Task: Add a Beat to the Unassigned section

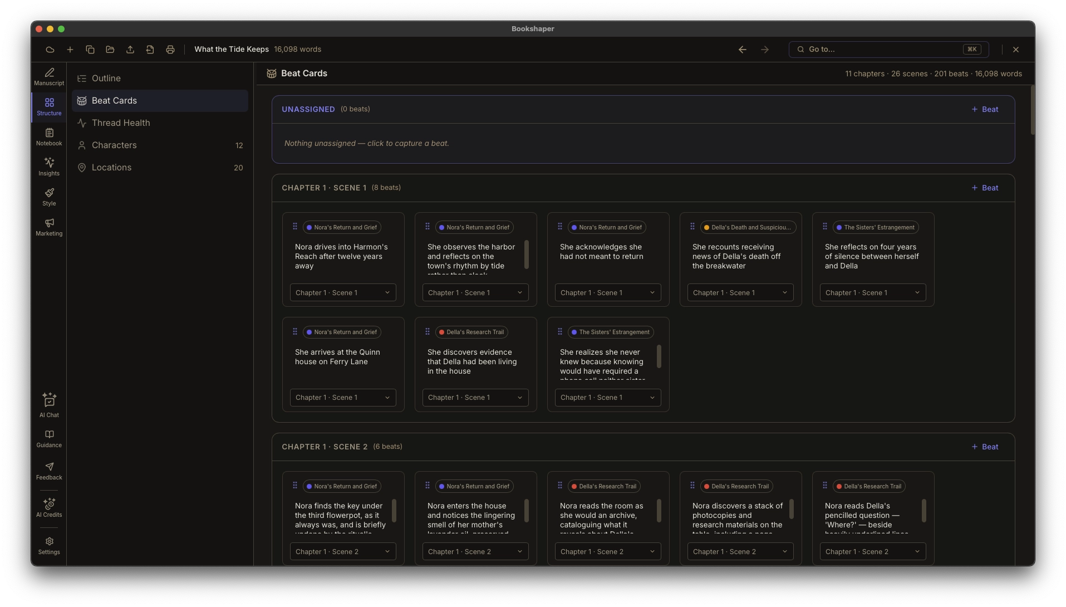Action: (985, 110)
